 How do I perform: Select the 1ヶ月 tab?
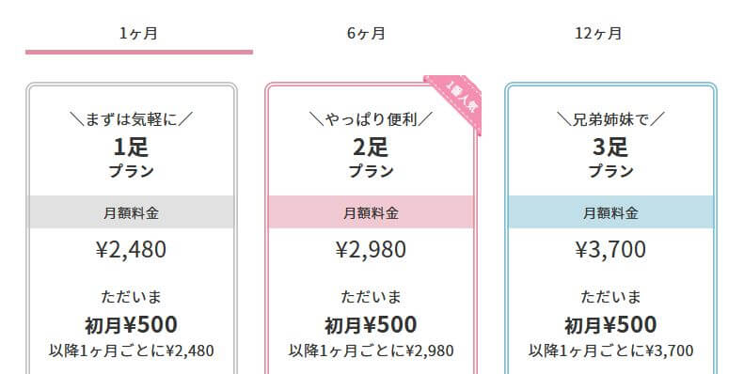[138, 34]
